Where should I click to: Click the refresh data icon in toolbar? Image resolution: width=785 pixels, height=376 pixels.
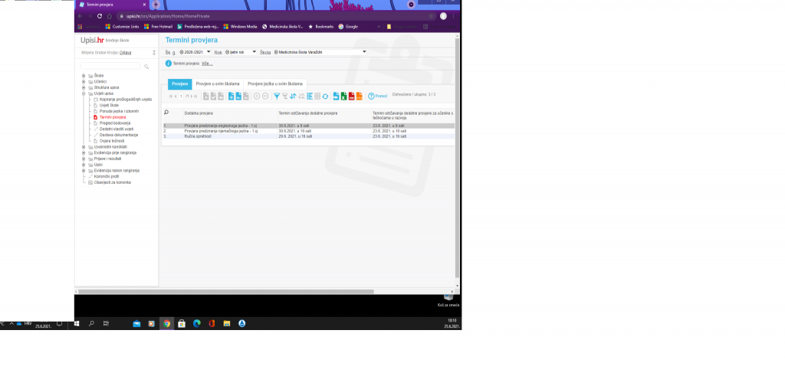(325, 96)
